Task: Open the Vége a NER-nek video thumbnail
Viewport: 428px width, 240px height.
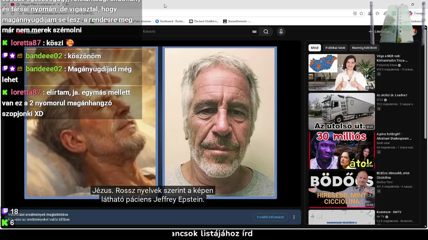Action: click(341, 72)
